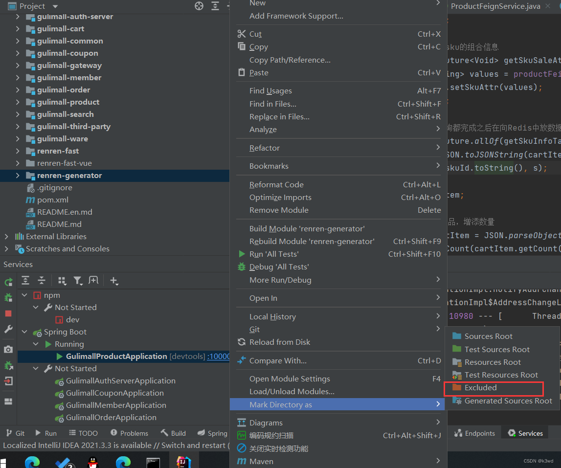The height and width of the screenshot is (468, 561).
Task: Mark directory as Generated Sources Root
Action: pyautogui.click(x=502, y=401)
